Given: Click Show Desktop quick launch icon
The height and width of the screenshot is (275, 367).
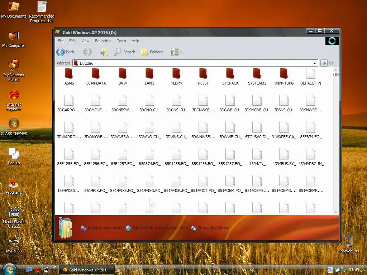Looking at the screenshot, I should [x=29, y=270].
